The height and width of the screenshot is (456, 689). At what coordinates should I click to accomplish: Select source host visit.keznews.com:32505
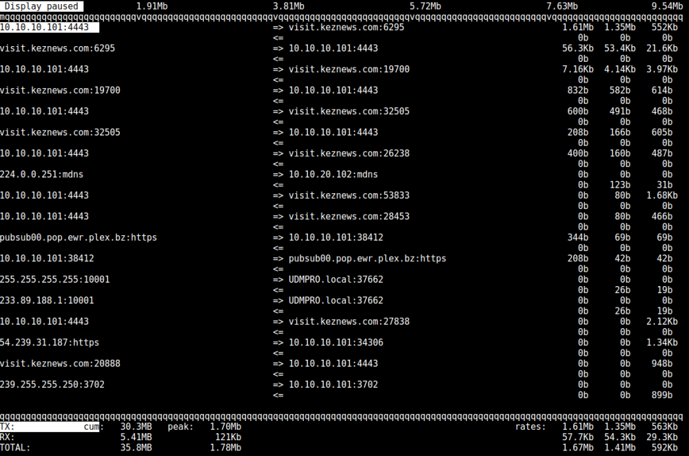(60, 133)
